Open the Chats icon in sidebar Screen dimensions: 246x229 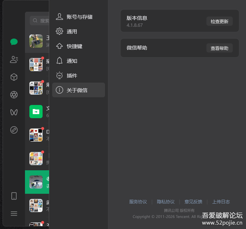(x=14, y=42)
